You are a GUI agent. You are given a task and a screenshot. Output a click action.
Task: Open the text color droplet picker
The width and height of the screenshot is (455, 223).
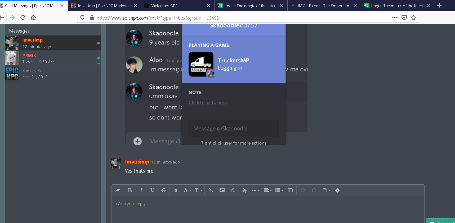pos(176,190)
